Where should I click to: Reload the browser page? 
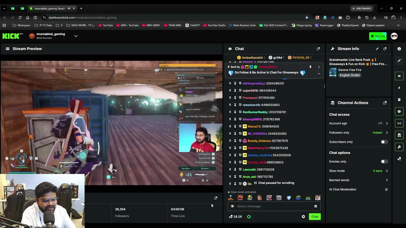20,17
